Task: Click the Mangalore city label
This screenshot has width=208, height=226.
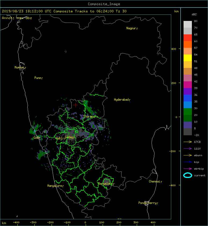Action: [x=55, y=186]
